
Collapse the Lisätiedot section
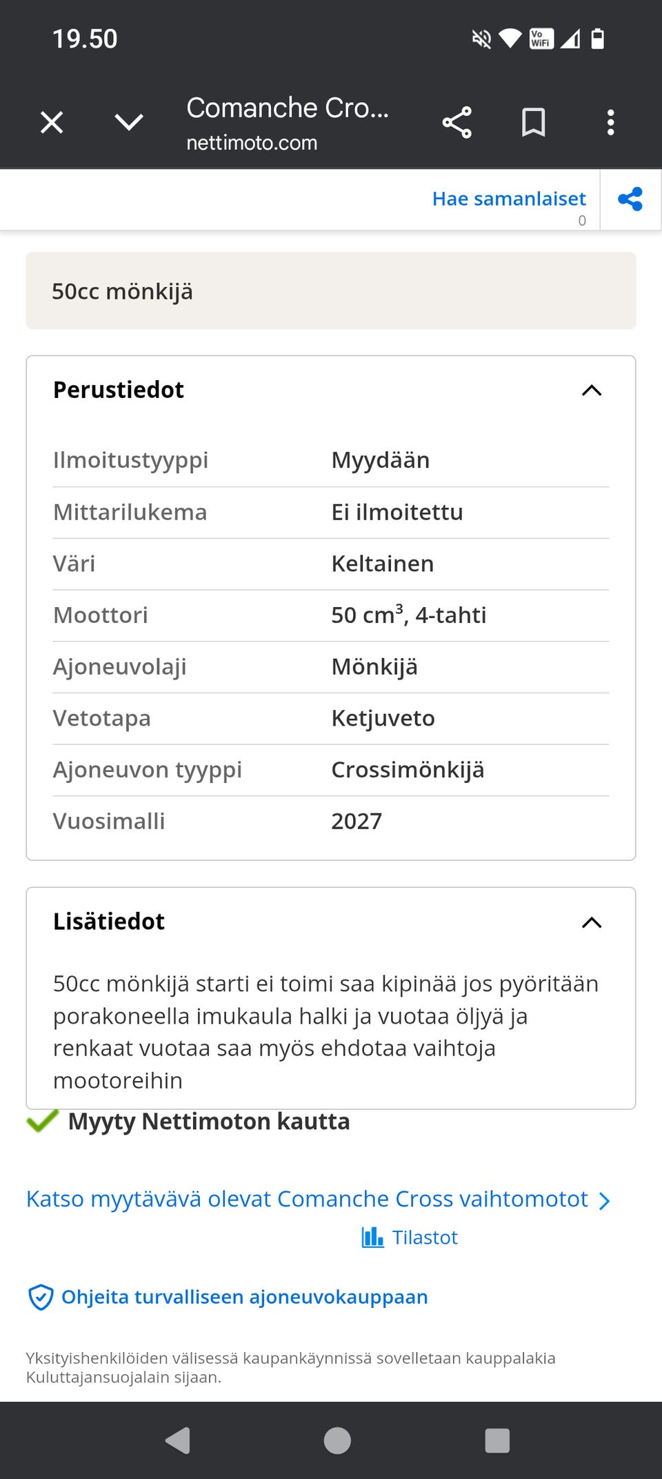(x=592, y=922)
